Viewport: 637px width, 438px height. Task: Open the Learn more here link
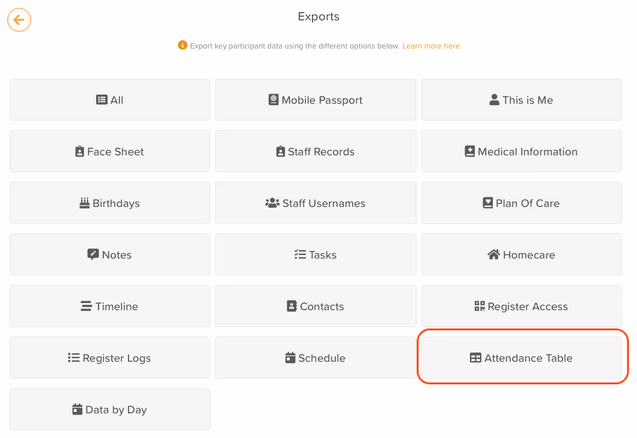pos(431,46)
